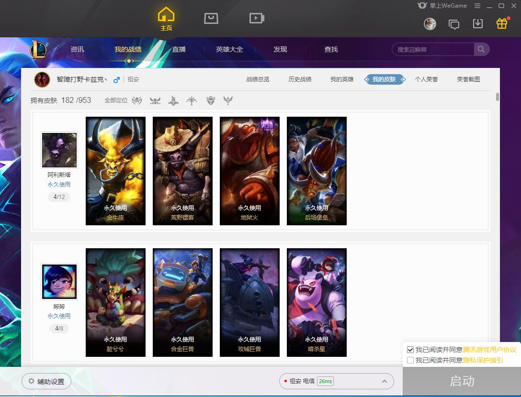
Task: Click the summoner profile avatar
Action: (x=42, y=80)
